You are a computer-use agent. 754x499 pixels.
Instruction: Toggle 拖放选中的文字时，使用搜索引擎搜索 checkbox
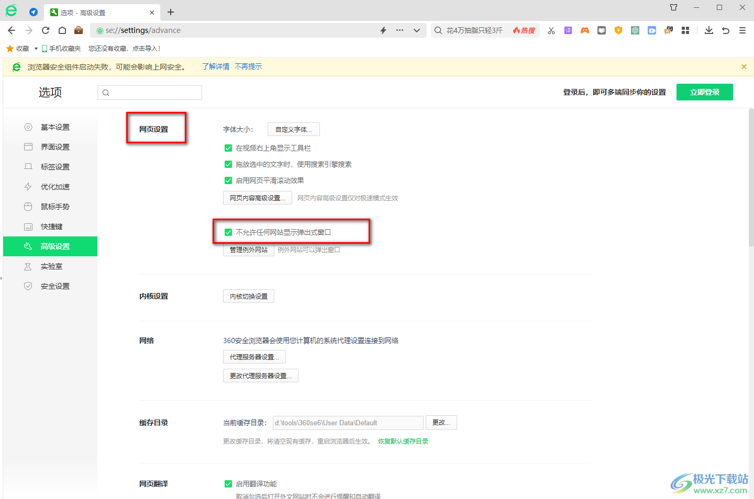point(228,164)
